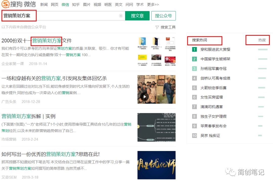Click the text 以下内容来自微信公众平台

pyautogui.click(x=24, y=27)
